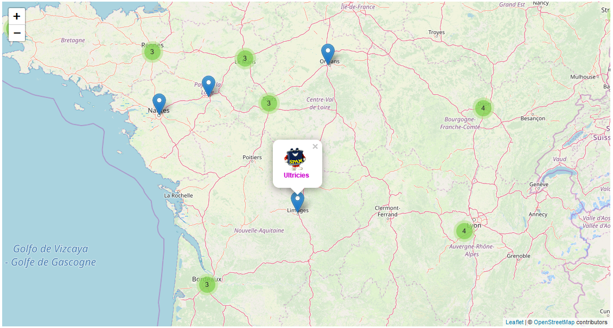Click the partially hidden cluster at left edge
This screenshot has height=328, width=613.
(5, 29)
